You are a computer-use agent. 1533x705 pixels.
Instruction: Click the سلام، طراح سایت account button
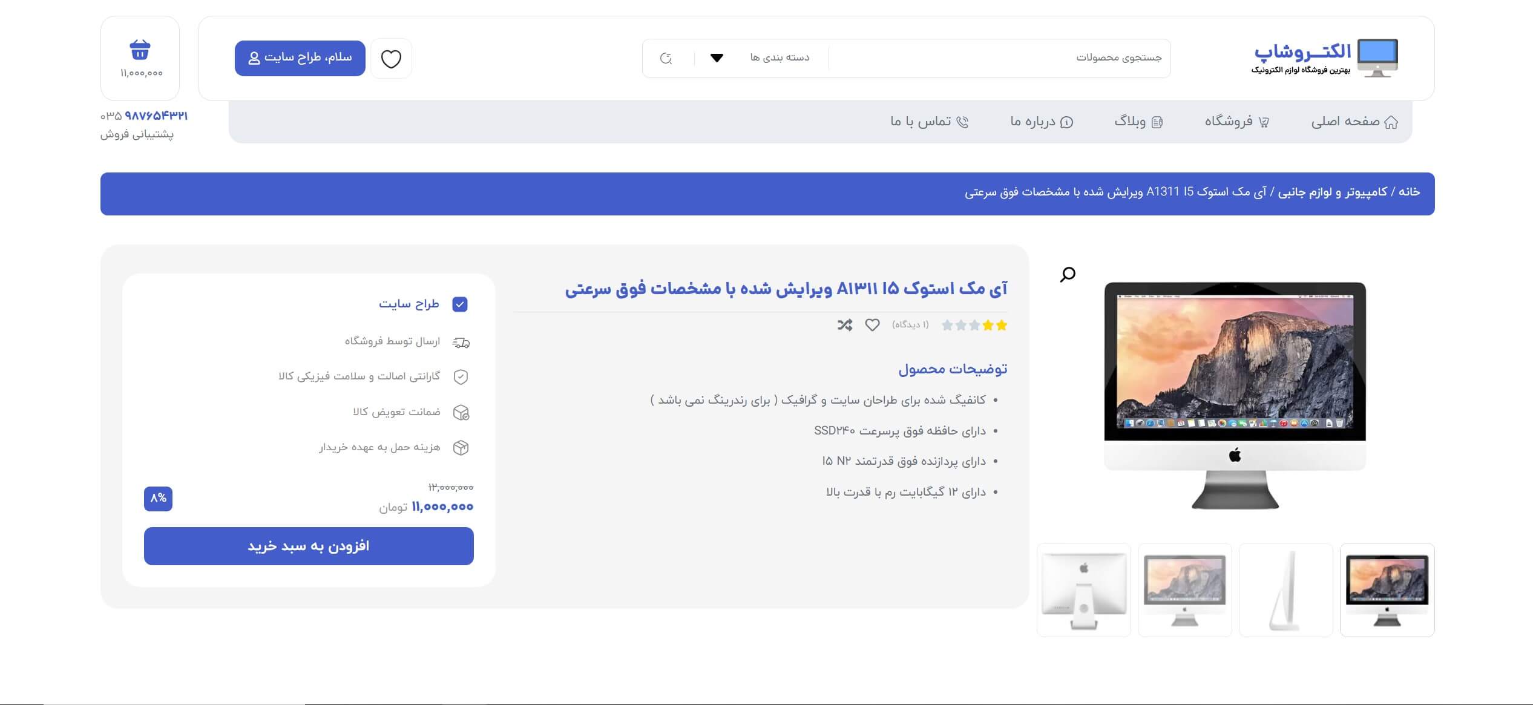click(300, 58)
